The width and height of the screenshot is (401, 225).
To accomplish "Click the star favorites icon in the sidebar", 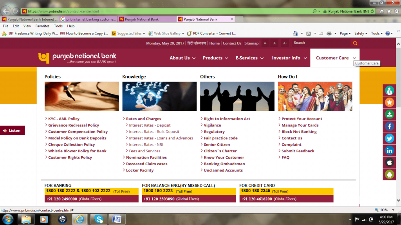I will tap(389, 102).
